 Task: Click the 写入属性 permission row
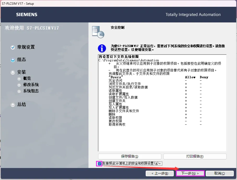pos(155,104)
